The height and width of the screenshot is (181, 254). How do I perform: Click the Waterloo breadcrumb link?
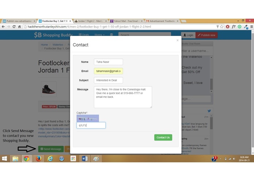(58, 45)
